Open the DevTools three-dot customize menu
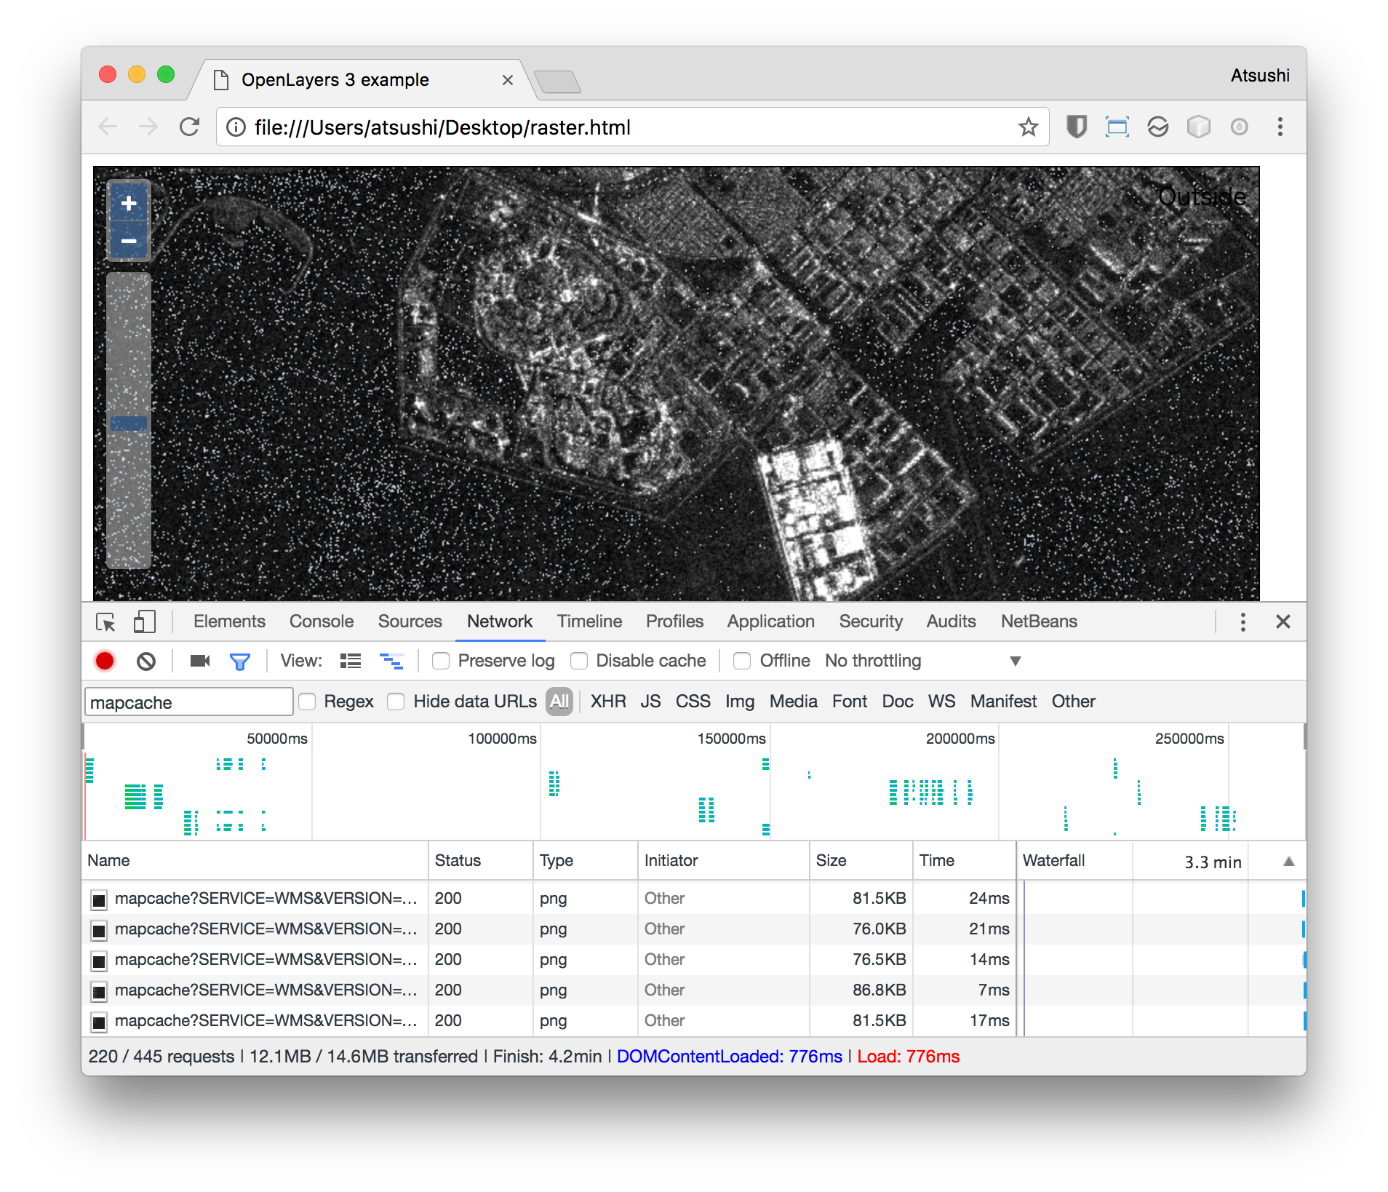 point(1243,621)
